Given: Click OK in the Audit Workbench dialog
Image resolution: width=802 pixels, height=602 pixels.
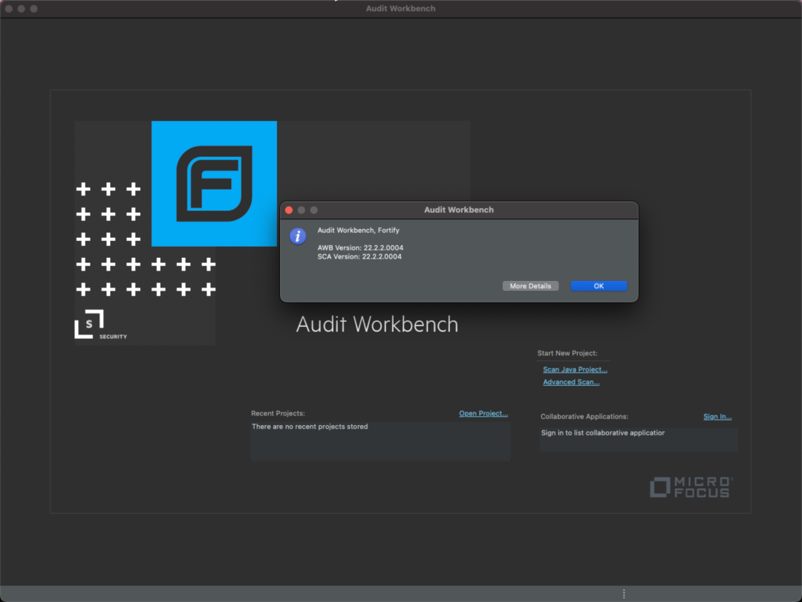Looking at the screenshot, I should 599,285.
